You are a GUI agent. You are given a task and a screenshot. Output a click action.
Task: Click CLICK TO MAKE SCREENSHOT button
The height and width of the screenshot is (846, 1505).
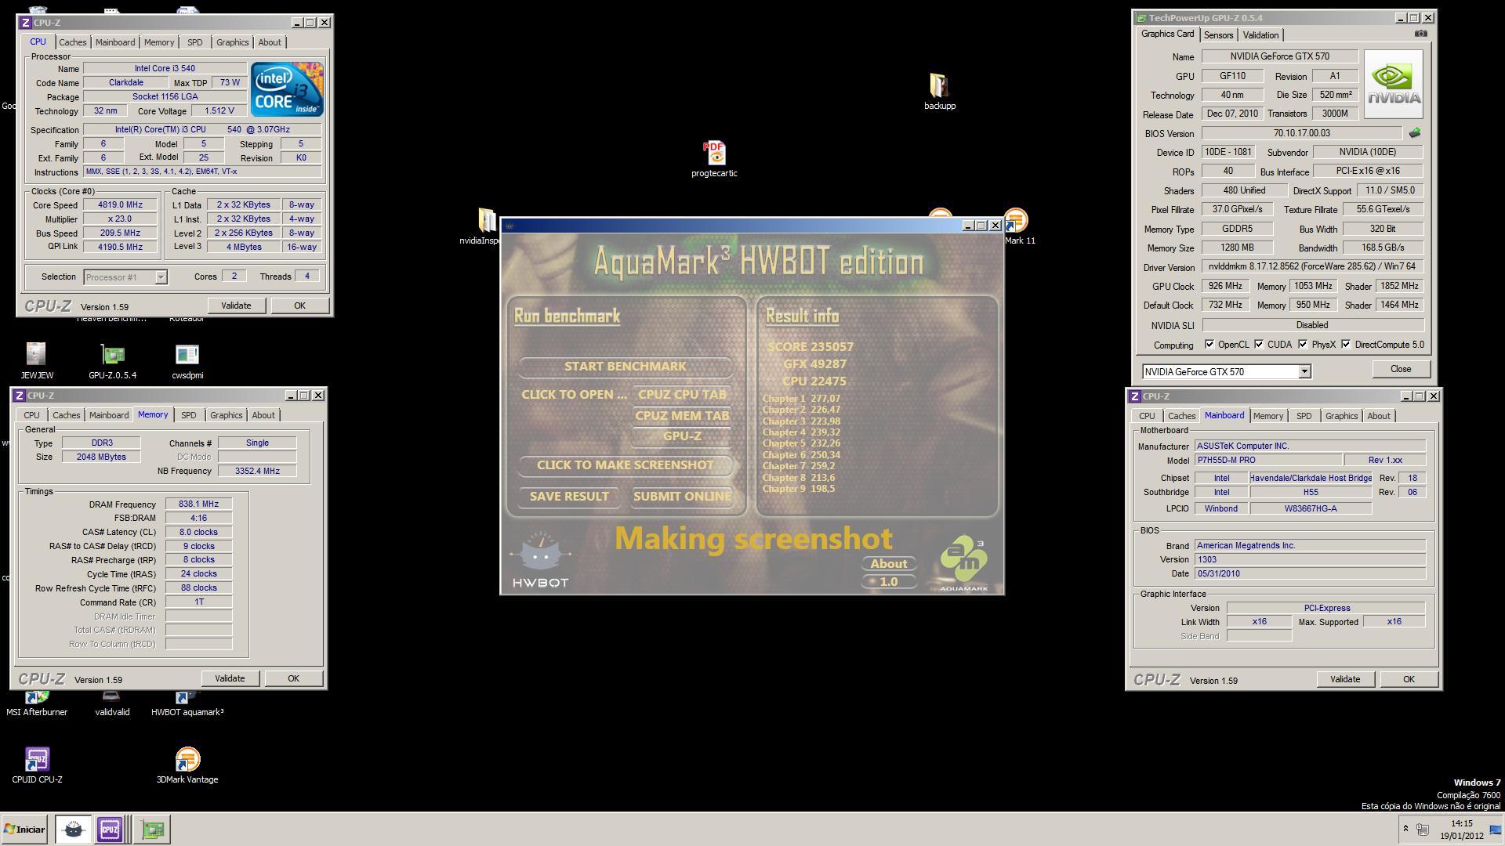(x=625, y=465)
